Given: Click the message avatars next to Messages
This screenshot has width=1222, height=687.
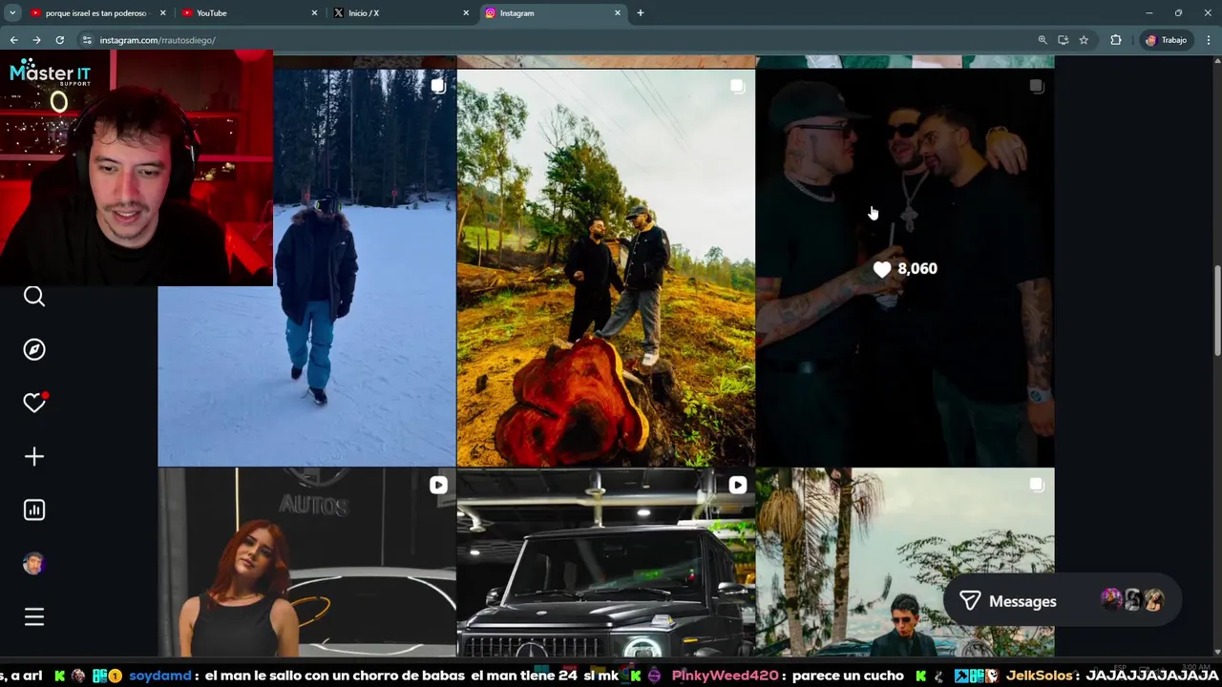Looking at the screenshot, I should pyautogui.click(x=1132, y=600).
